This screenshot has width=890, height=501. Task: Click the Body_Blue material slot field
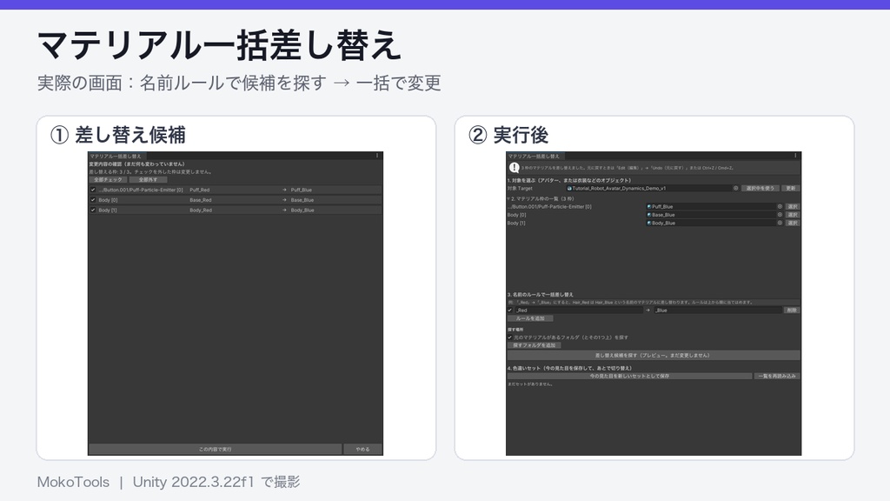[x=714, y=224]
